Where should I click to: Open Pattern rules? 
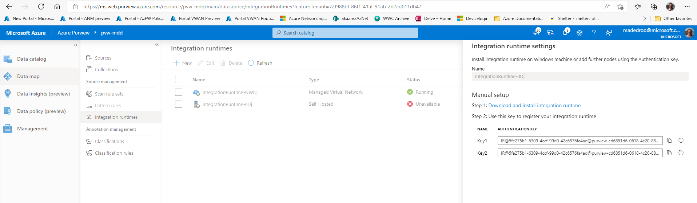point(108,105)
